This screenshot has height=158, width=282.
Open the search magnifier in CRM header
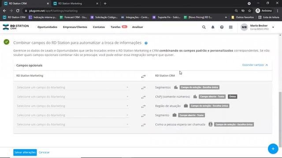[x=204, y=27]
